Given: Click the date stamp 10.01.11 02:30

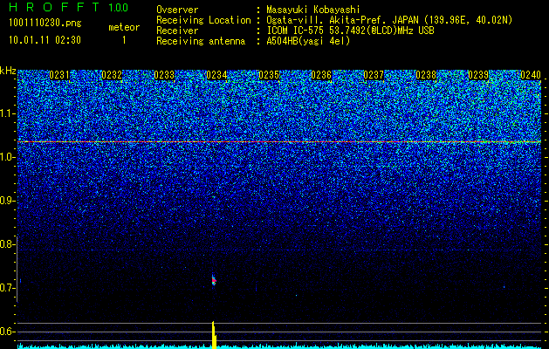Looking at the screenshot, I should [x=45, y=40].
